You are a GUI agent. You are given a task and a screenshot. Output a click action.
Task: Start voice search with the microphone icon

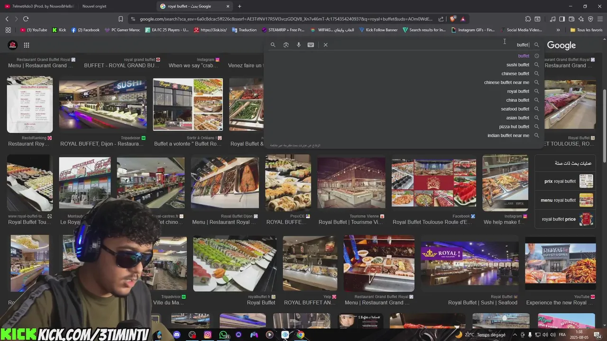click(298, 45)
